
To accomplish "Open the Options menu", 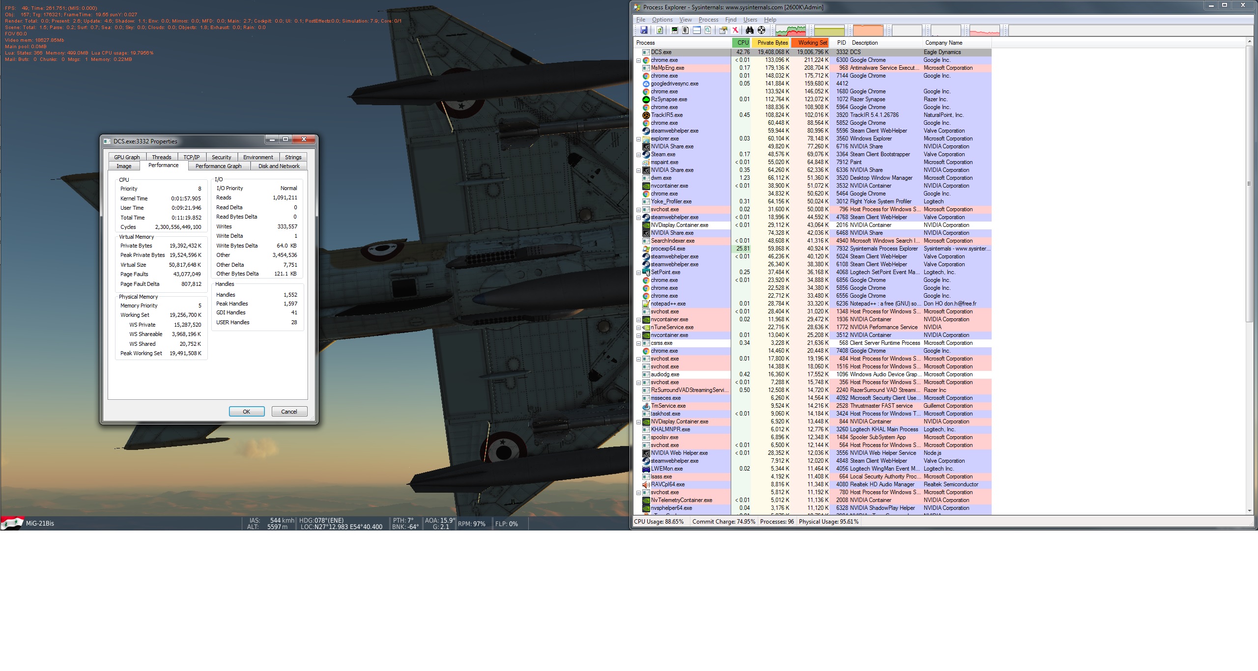I will click(662, 20).
